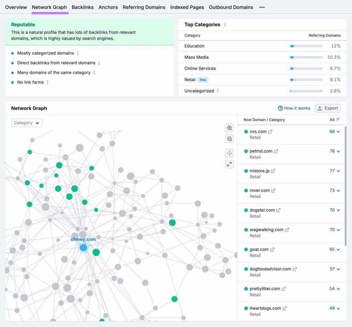This screenshot has height=327, width=352.
Task: Open the How it works link
Action: pos(294,108)
